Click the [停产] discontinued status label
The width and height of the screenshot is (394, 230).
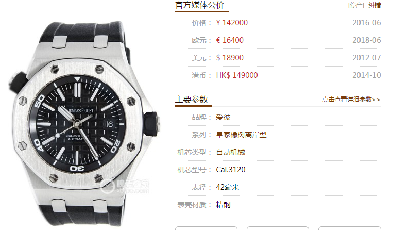pyautogui.click(x=356, y=5)
